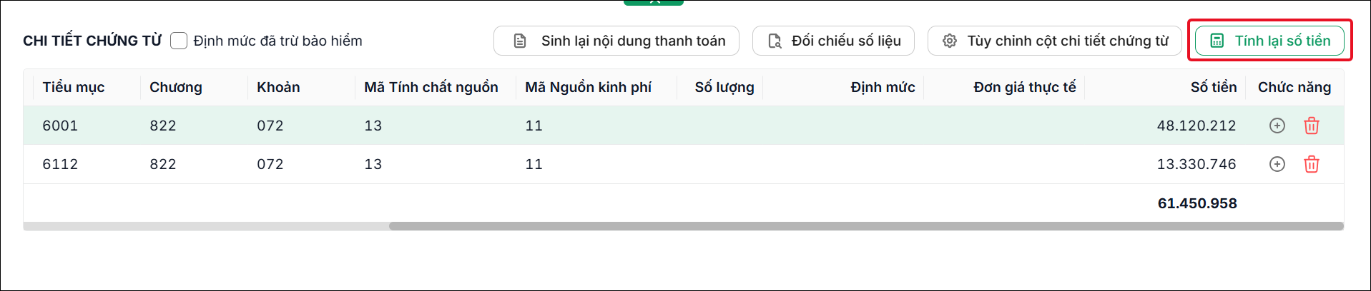
Task: Select the Mã Nguồn kinh phí column header
Action: pyautogui.click(x=588, y=87)
